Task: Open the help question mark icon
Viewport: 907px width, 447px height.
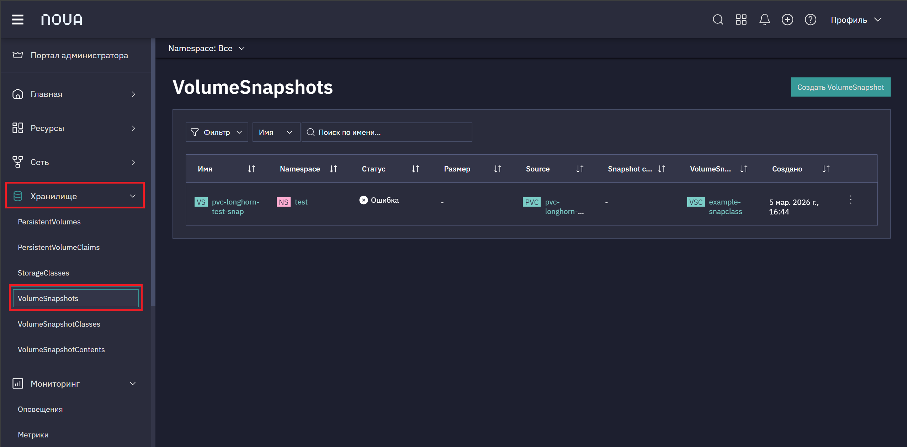Action: 811,20
